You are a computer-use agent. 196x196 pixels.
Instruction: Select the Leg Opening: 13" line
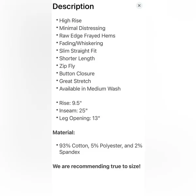click(80, 118)
